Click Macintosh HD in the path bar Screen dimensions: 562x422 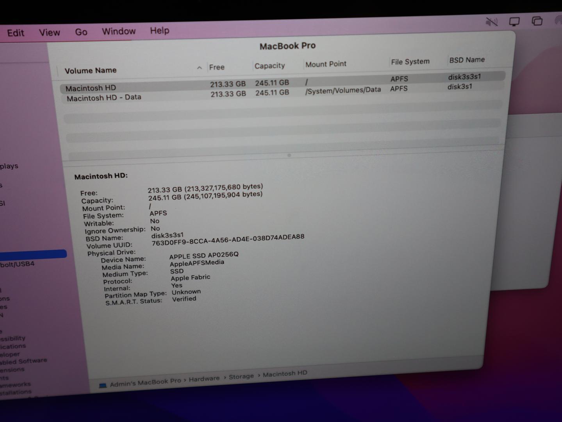coord(285,374)
